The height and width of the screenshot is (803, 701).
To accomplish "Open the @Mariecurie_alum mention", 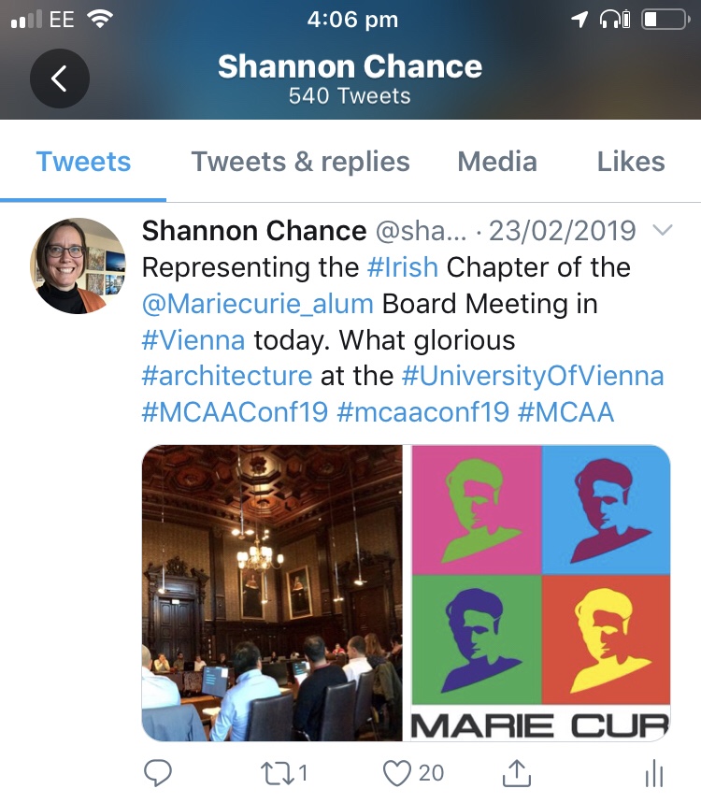I will 257,303.
